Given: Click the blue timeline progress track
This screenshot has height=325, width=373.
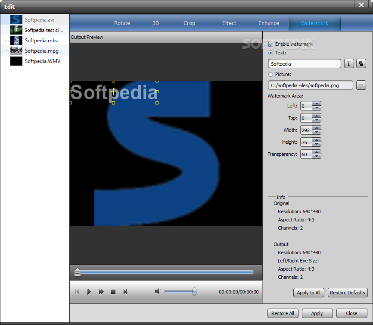Looking at the screenshot, I should (x=167, y=272).
